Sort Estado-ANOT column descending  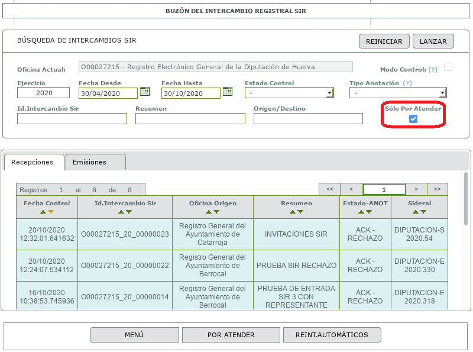click(x=369, y=212)
